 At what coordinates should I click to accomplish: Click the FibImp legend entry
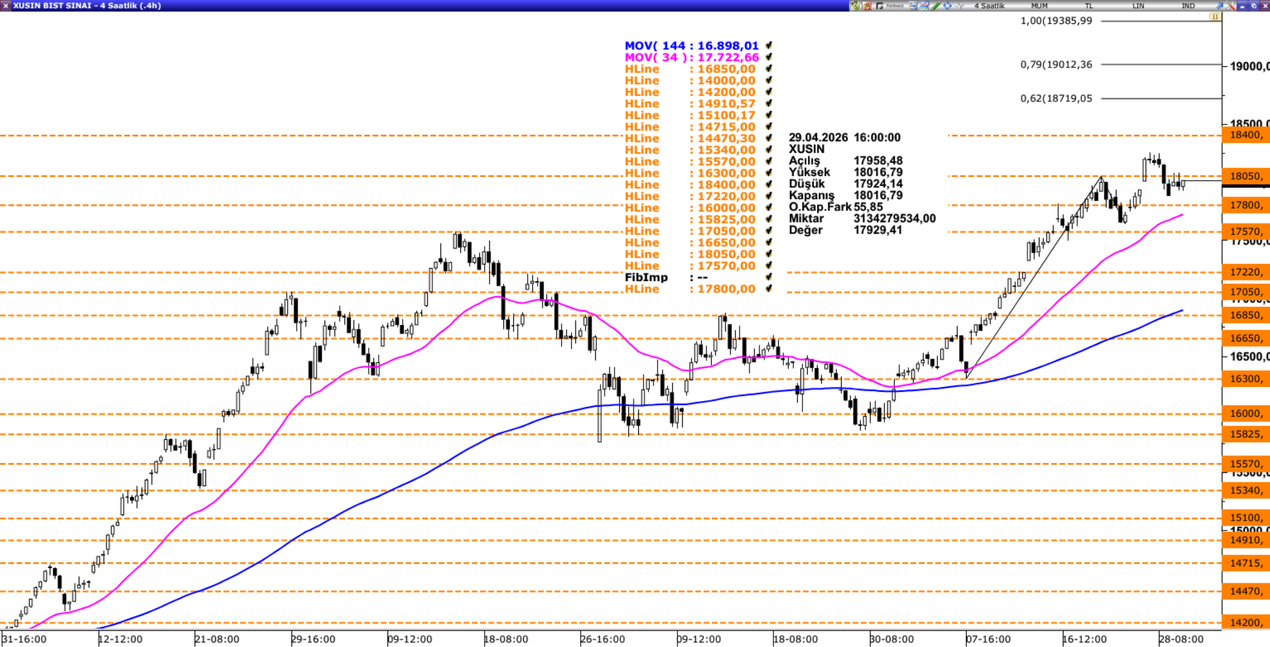point(646,277)
